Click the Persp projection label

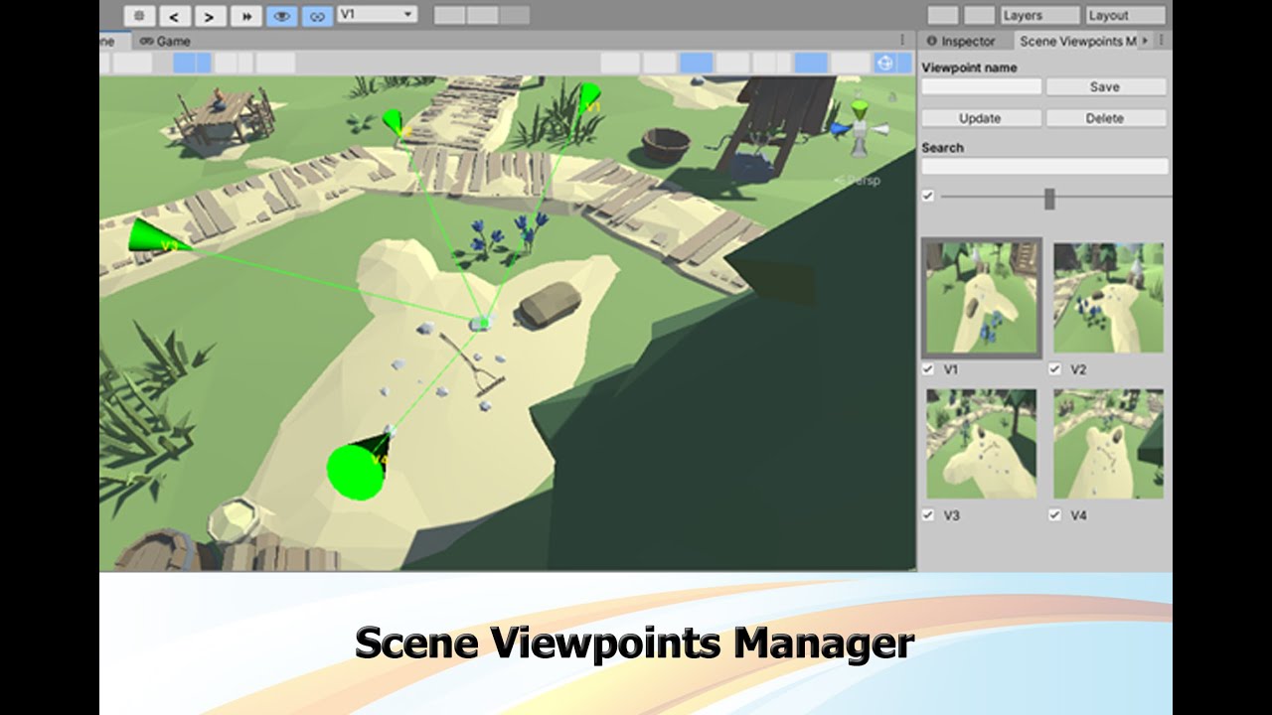click(x=859, y=180)
